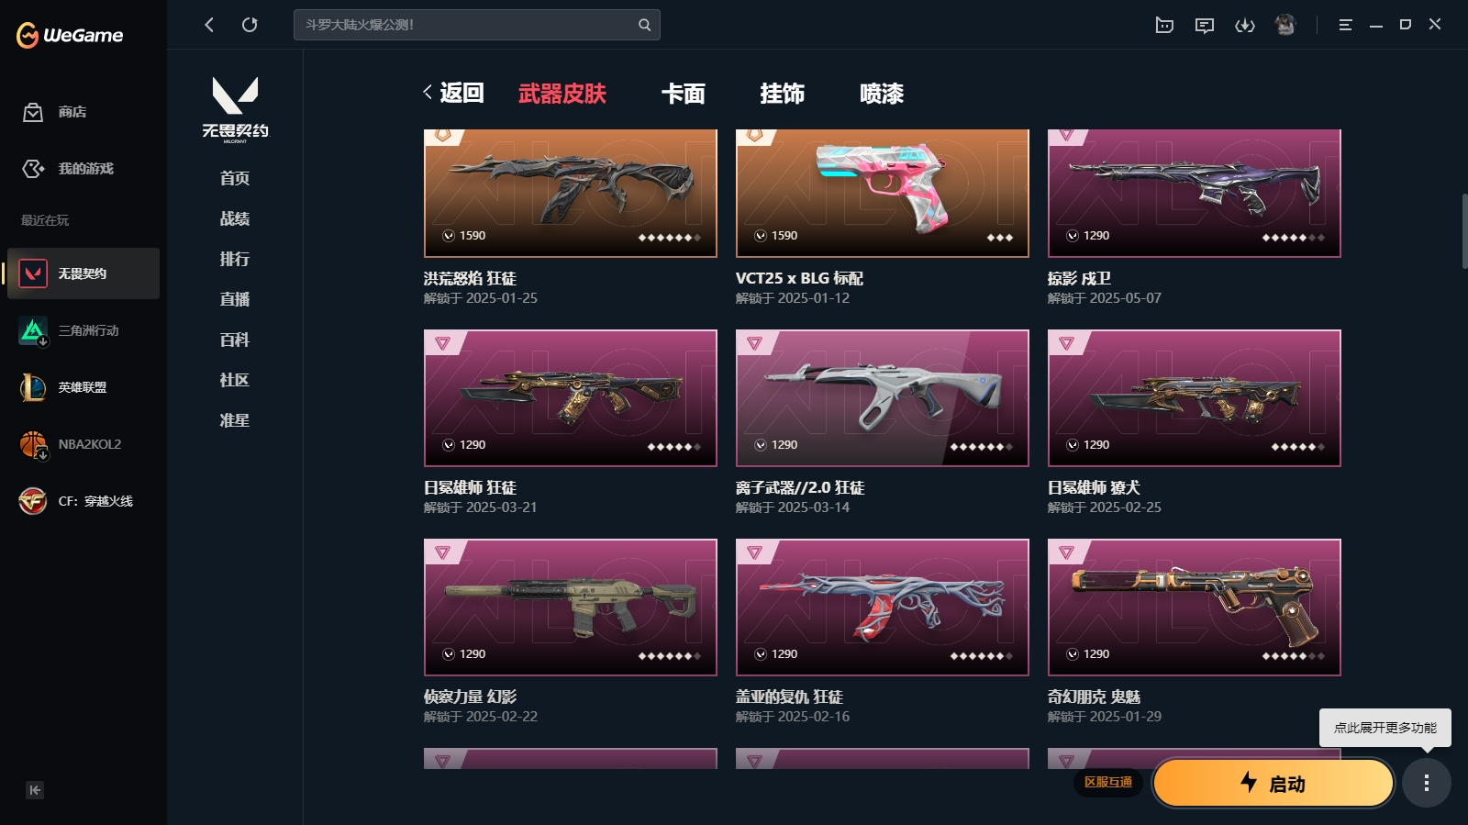This screenshot has height=825, width=1468.
Task: Open the 商店 store icon in sidebar
Action: coord(33,112)
